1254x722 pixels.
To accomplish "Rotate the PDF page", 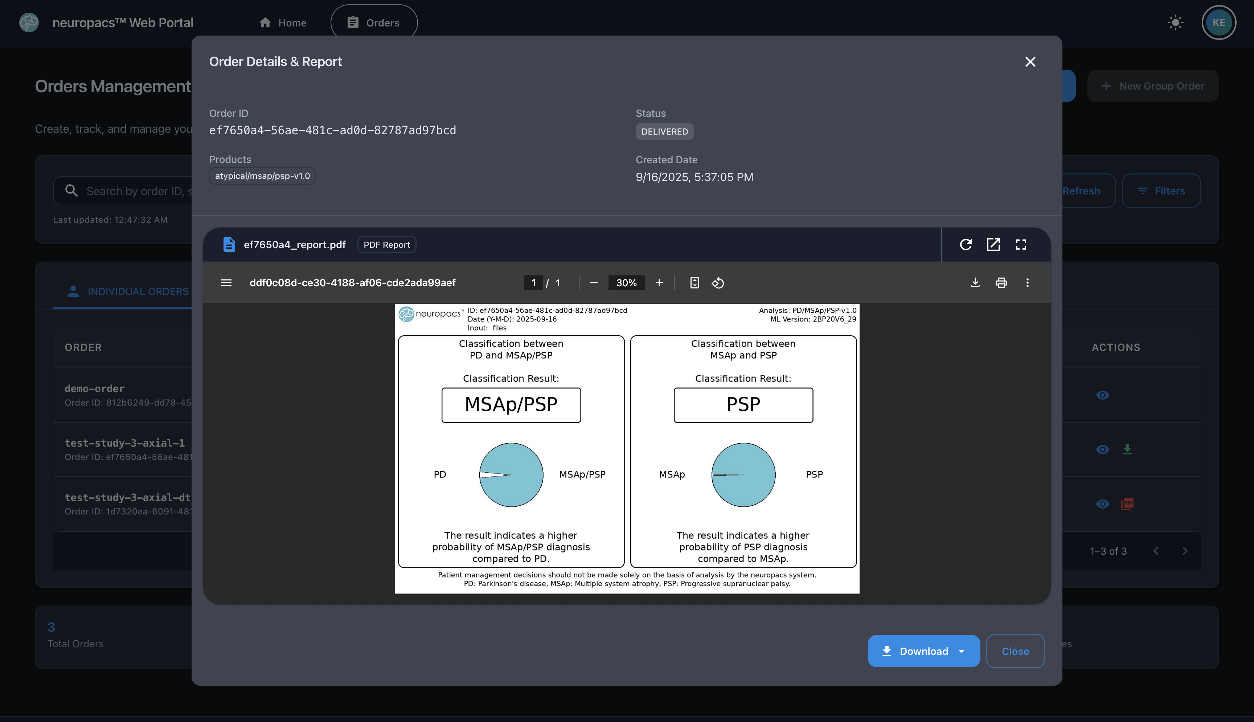I will coord(717,283).
